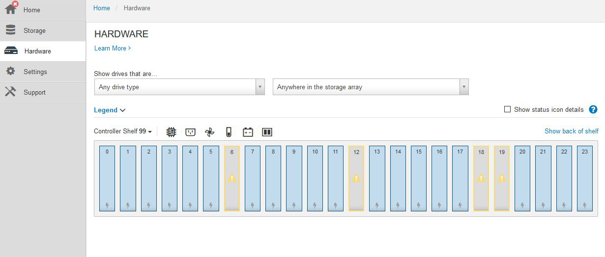Enable Show status icon details checkbox
605x257 pixels.
[x=508, y=109]
